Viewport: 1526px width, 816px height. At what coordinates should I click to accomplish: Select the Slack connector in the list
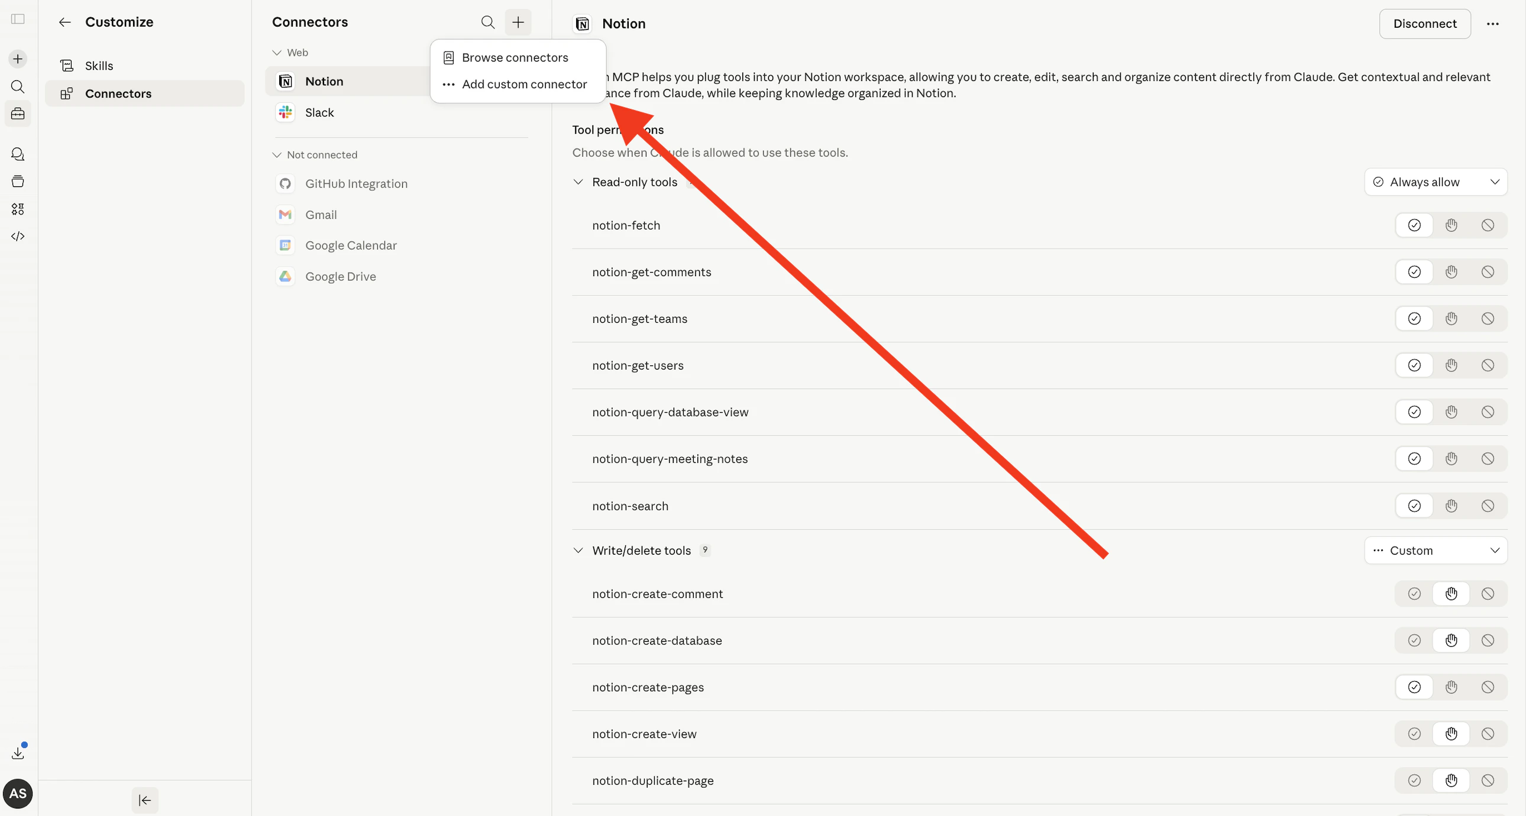point(319,112)
